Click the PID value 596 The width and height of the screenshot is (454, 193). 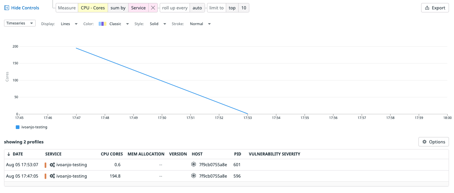click(237, 176)
